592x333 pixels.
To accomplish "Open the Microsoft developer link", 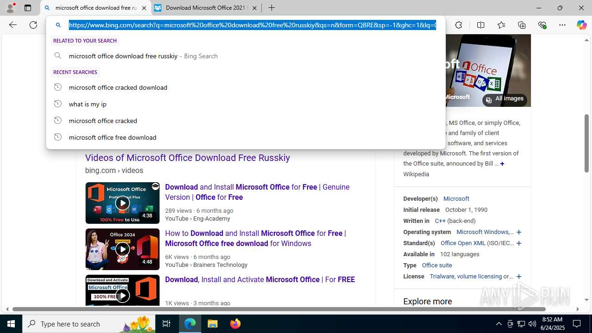I will pos(456,198).
